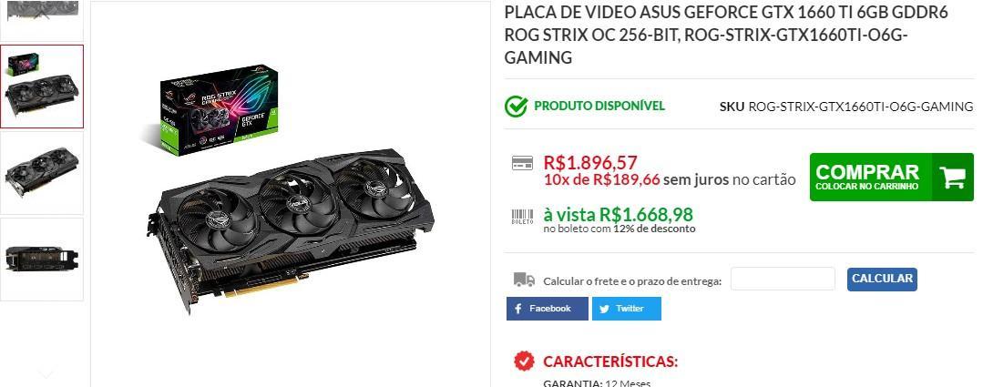
Task: Click the CALCULAR shipping button
Action: [882, 280]
